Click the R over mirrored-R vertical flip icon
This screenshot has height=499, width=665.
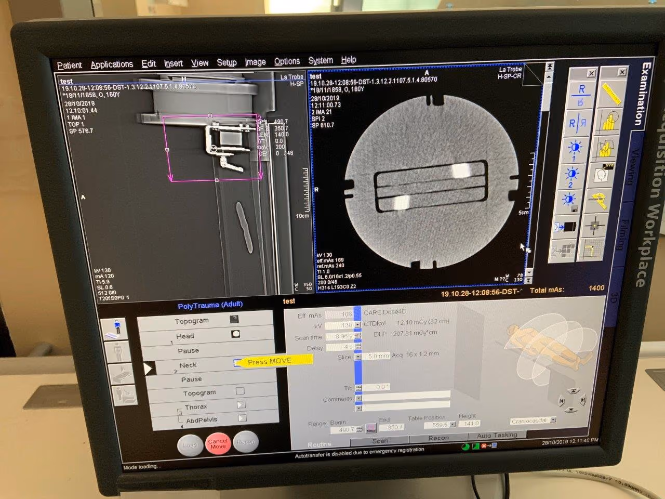point(581,95)
